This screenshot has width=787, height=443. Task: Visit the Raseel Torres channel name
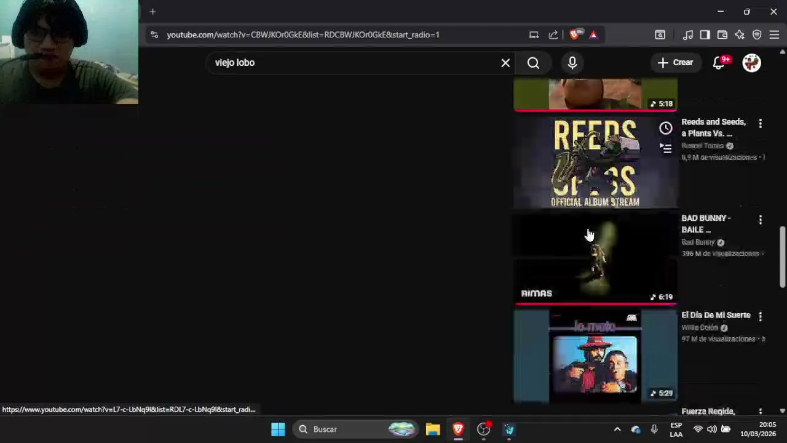pos(702,146)
